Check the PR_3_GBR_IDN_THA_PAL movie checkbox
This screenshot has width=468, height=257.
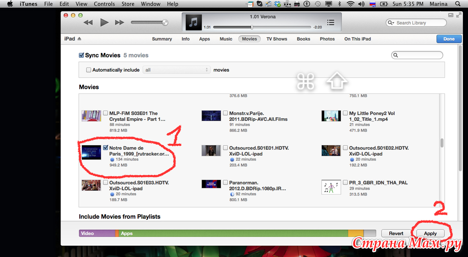click(x=346, y=183)
